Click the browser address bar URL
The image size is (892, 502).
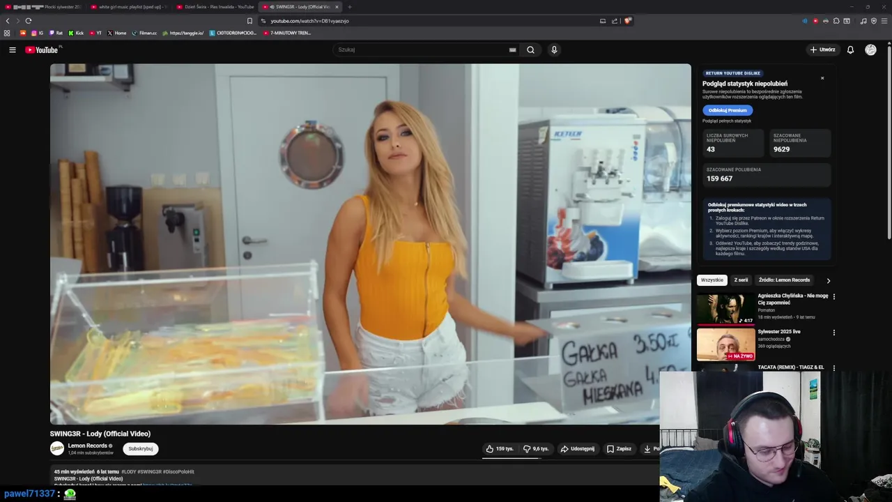pyautogui.click(x=309, y=21)
